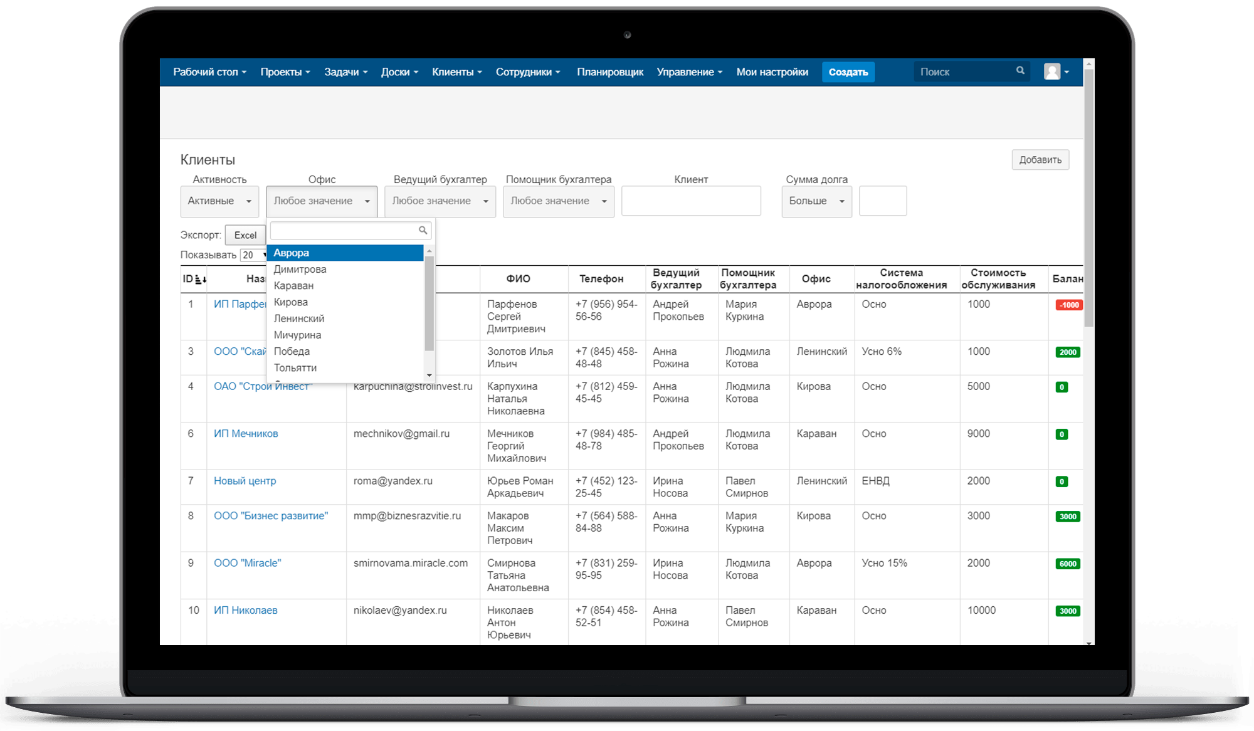1254x731 pixels.
Task: Expand the Ведущий бухгалтер dropdown
Action: [440, 200]
